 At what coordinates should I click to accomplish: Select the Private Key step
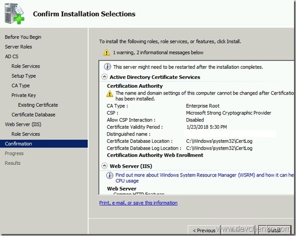coord(23,95)
